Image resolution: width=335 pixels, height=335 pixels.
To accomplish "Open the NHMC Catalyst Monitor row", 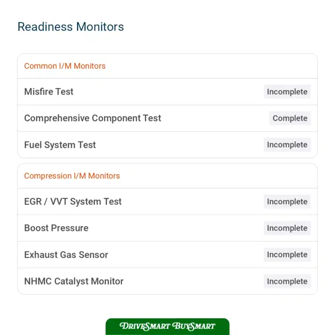I will (x=167, y=281).
